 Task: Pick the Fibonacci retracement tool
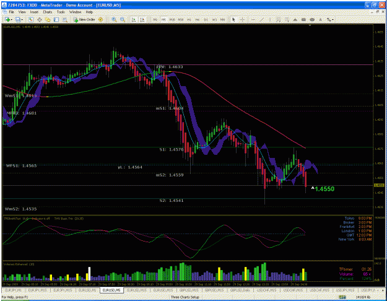287,19
